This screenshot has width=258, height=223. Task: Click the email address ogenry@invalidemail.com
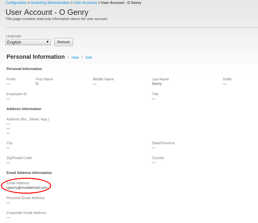(27, 188)
